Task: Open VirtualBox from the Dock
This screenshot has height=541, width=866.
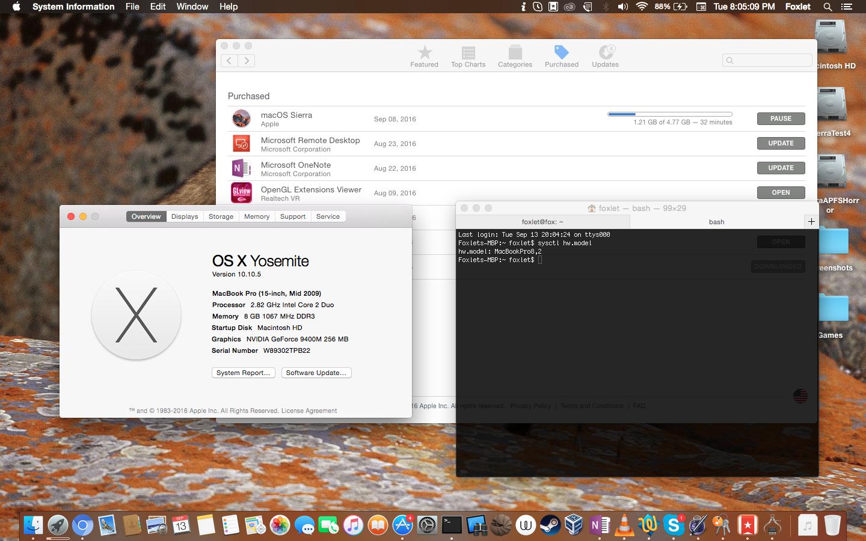Action: tap(574, 525)
